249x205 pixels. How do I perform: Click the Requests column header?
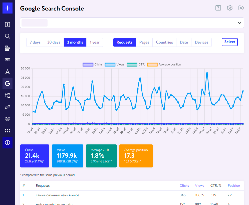(x=43, y=185)
